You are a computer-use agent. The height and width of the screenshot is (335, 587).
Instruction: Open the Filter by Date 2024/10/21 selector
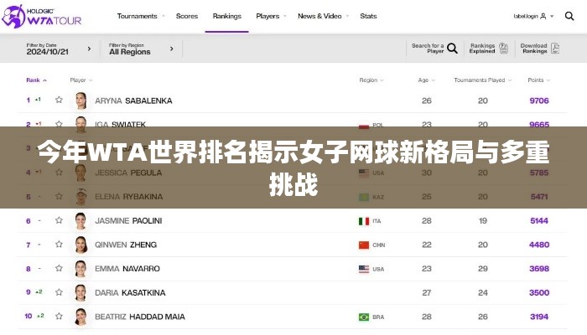pyautogui.click(x=59, y=49)
